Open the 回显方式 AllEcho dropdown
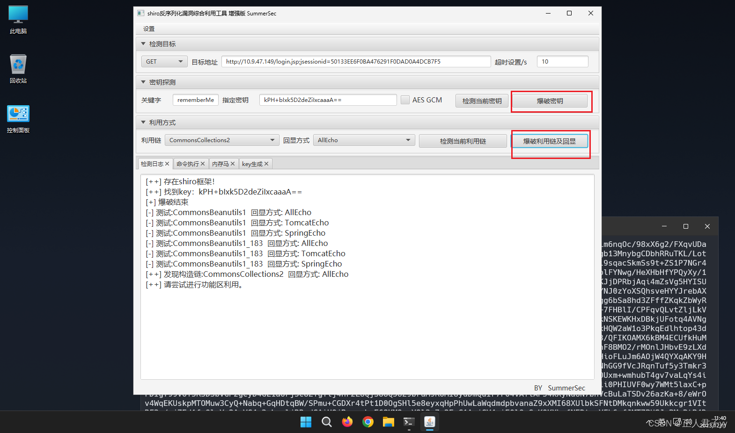 coord(364,140)
